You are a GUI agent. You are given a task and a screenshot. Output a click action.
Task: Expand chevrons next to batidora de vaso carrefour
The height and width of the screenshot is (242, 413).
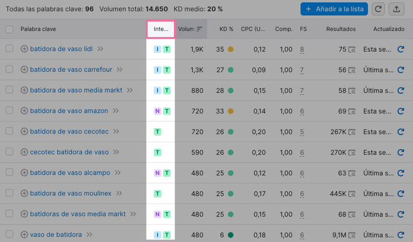[119, 69]
